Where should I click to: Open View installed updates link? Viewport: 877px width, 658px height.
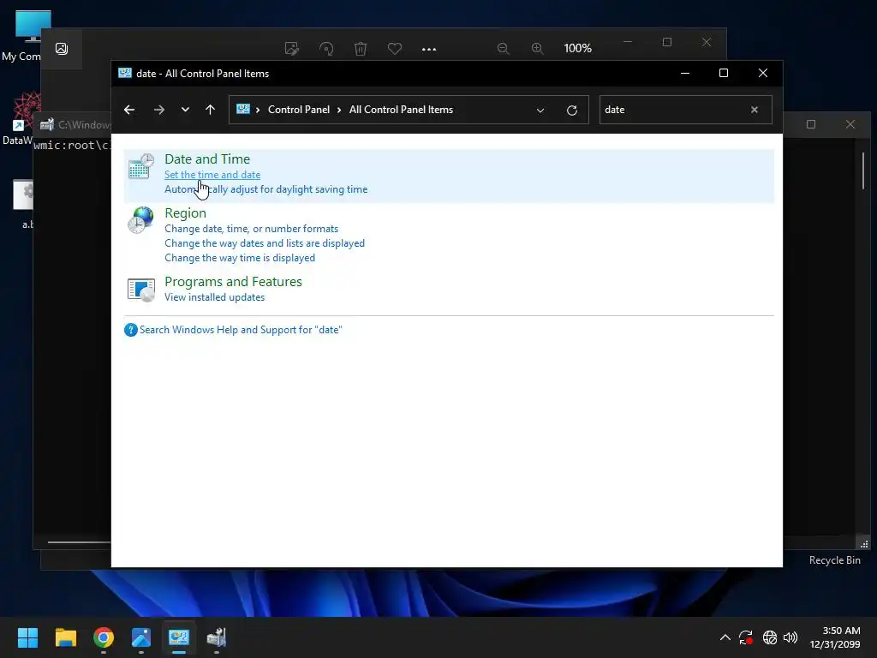214,297
